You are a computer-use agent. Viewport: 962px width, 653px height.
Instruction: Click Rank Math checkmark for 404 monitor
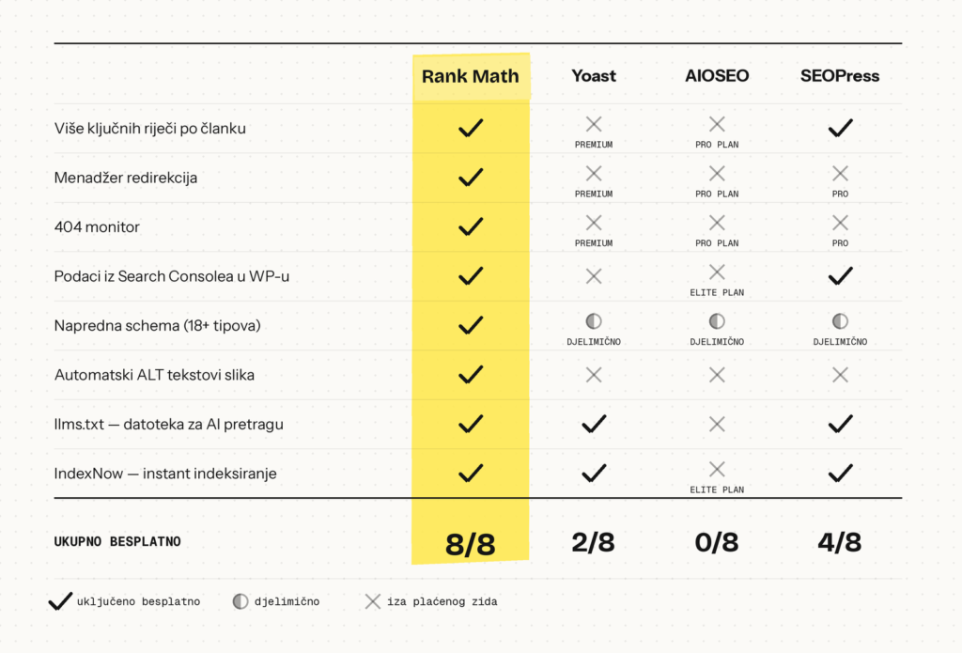click(471, 226)
